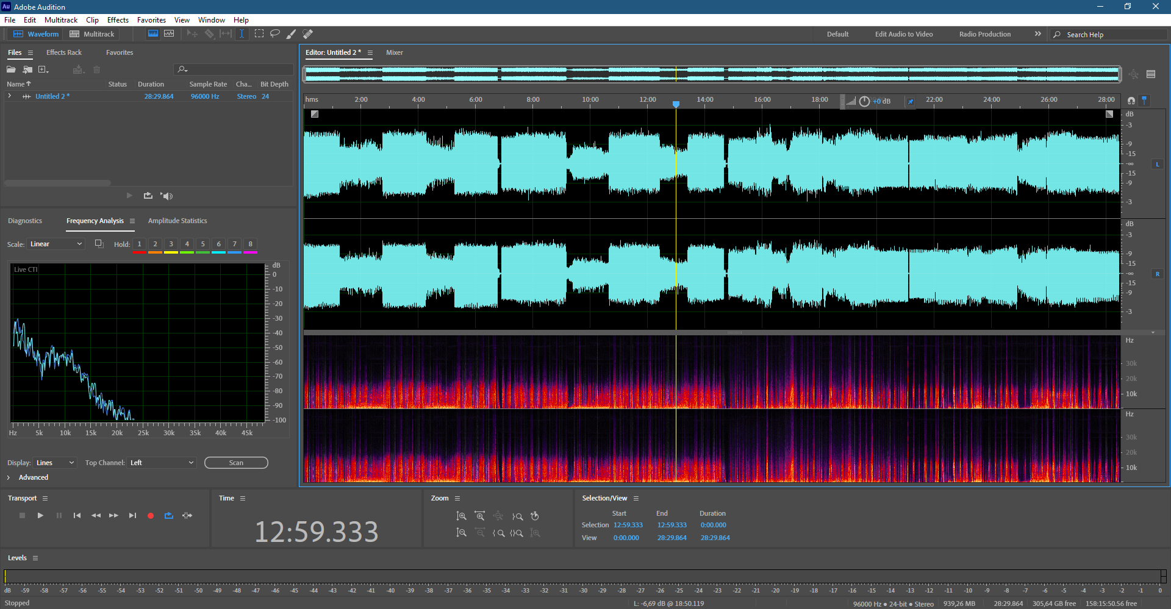Toggle Files panel loop playback icon
1171x609 pixels.
click(x=148, y=196)
